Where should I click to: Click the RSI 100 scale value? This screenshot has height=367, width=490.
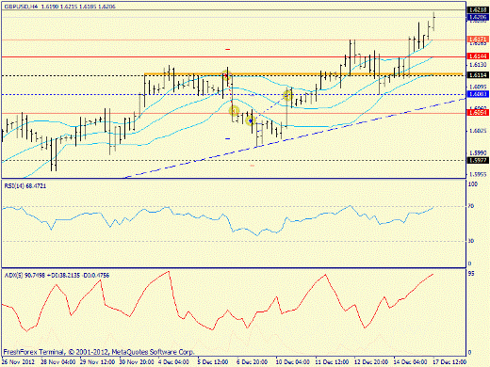tap(473, 184)
